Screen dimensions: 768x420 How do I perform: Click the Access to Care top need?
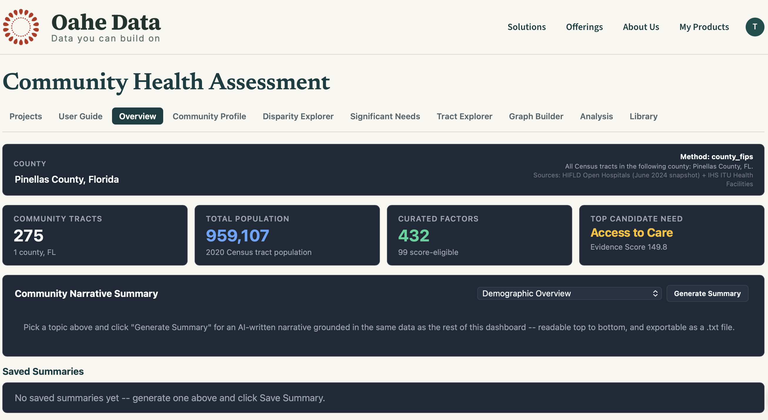pyautogui.click(x=632, y=233)
